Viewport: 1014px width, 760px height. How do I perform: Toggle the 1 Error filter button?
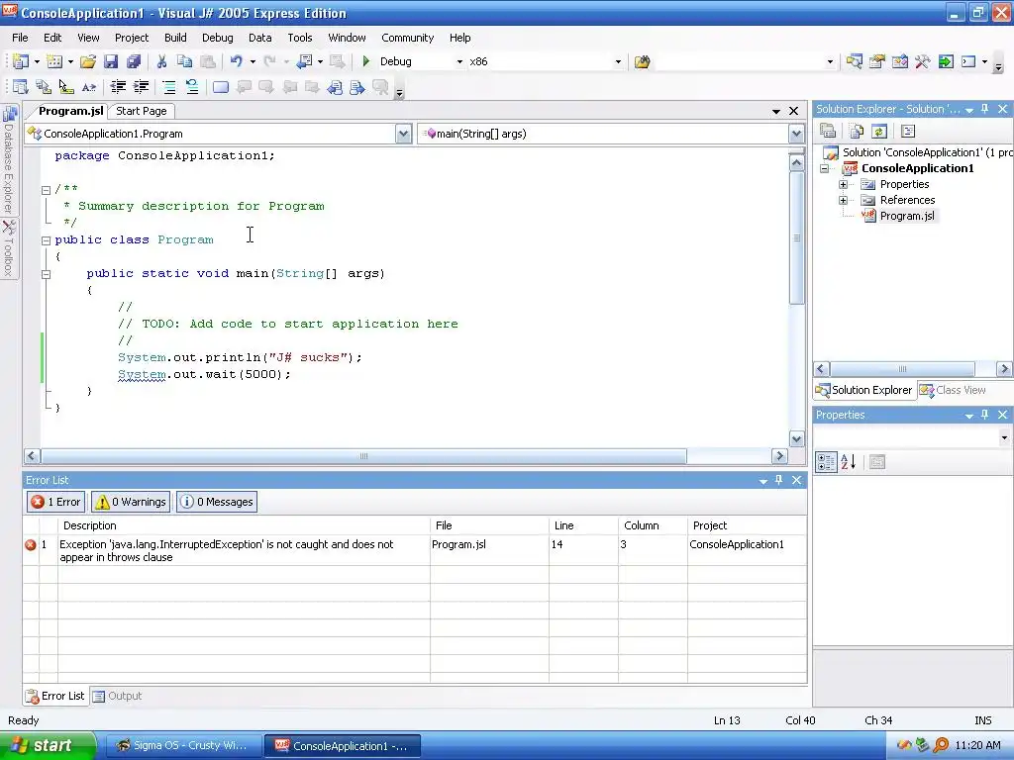pos(55,502)
